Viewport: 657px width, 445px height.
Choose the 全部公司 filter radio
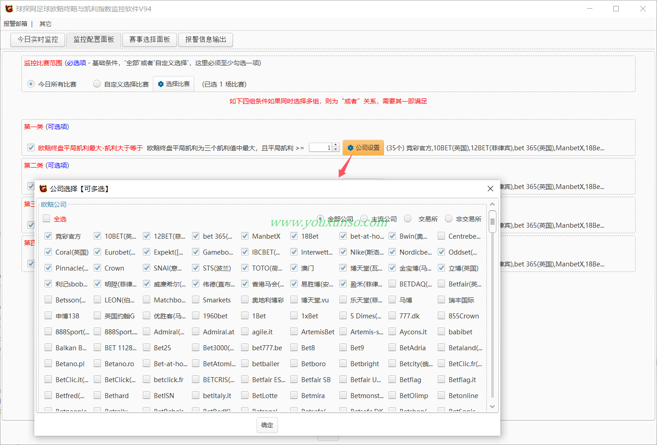tap(320, 219)
